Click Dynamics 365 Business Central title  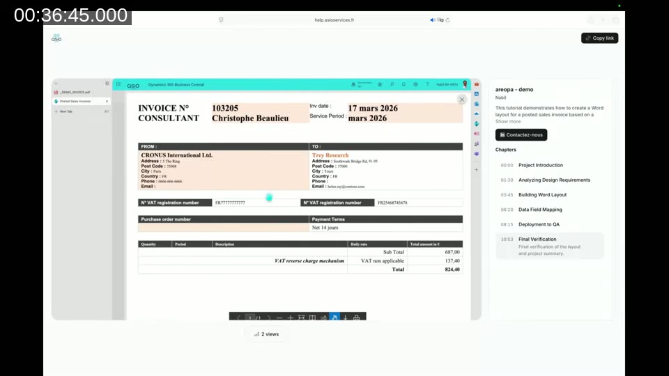pyautogui.click(x=176, y=85)
